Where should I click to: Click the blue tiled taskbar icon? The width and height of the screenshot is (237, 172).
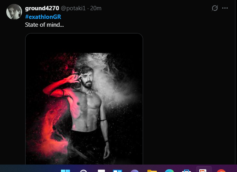tap(118, 170)
